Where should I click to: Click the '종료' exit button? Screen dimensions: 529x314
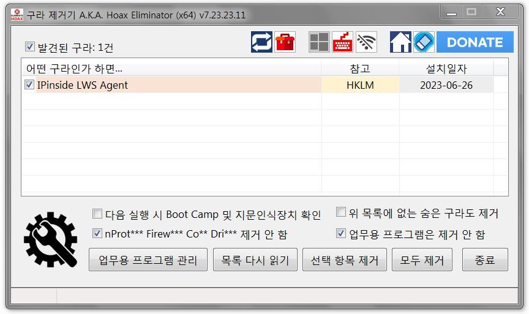[x=485, y=260]
